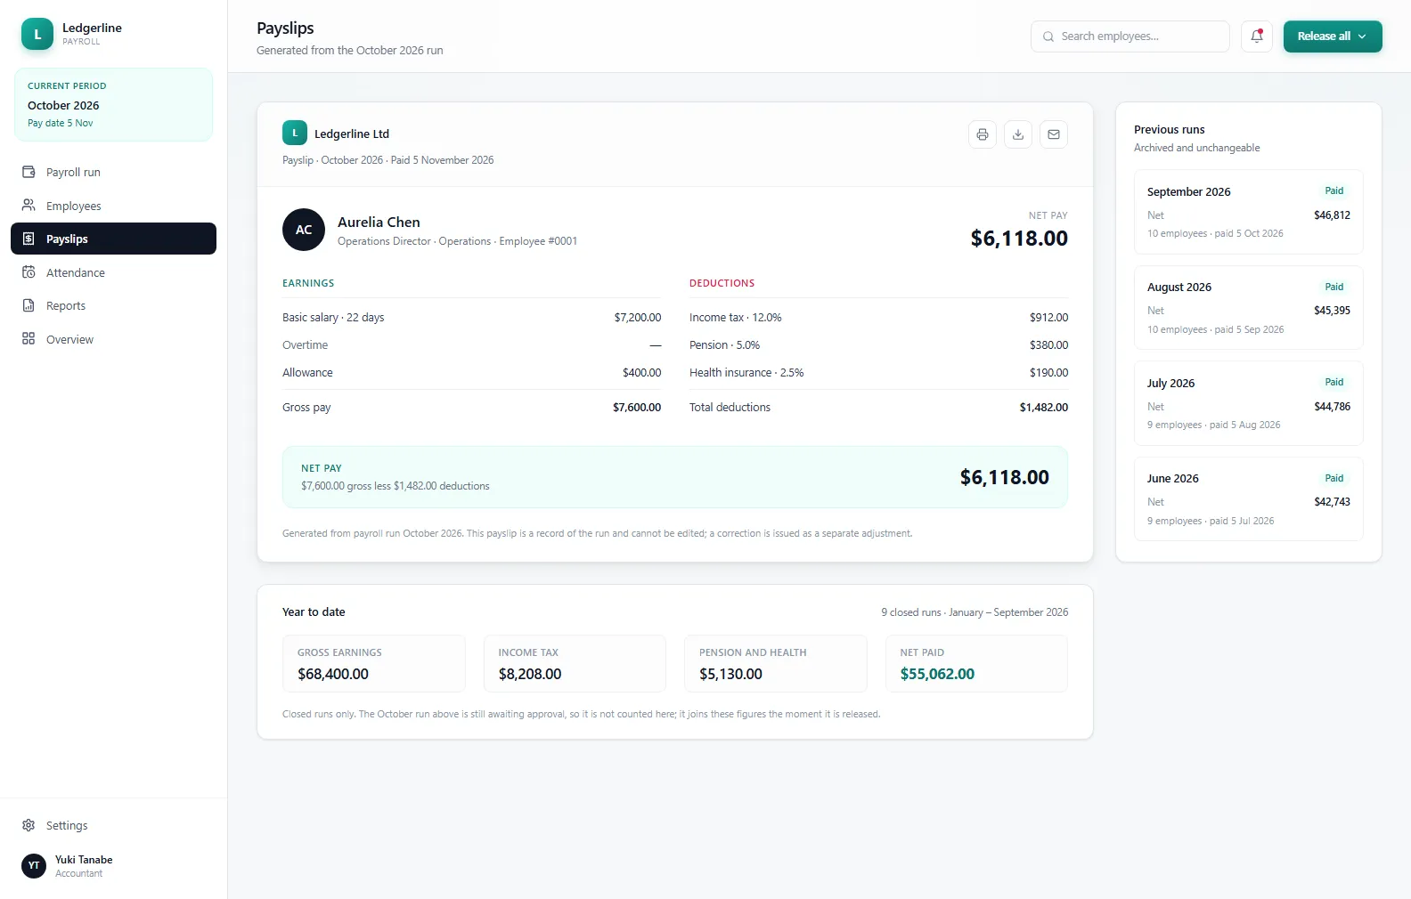Open the August 2026 previous run
The height and width of the screenshot is (899, 1411).
tap(1249, 307)
